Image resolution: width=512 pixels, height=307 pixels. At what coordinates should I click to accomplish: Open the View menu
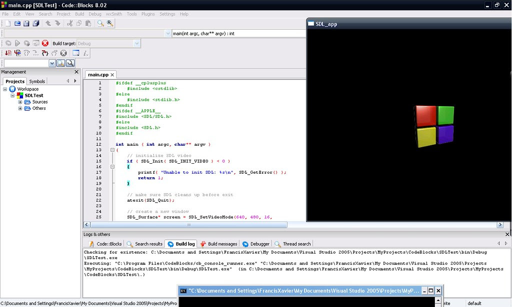point(29,14)
